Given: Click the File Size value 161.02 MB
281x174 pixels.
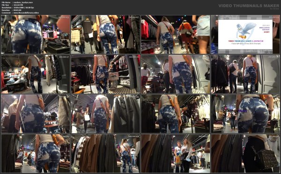Looking at the screenshot, I should pyautogui.click(x=18, y=5).
